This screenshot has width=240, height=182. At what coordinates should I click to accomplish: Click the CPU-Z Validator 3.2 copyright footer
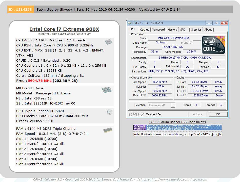tap(120, 179)
